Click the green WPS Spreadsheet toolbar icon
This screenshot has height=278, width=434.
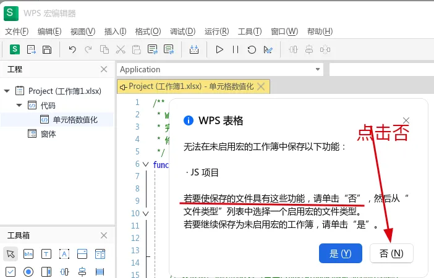point(15,49)
